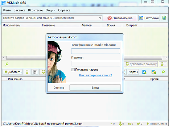This screenshot has height=131, width=169.
Task: Click the Пароль password field
Action: point(95,64)
